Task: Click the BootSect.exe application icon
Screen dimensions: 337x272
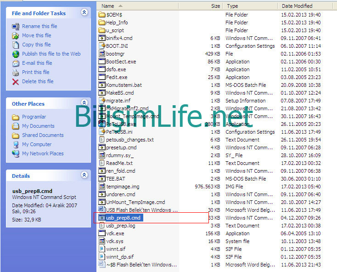Action: pyautogui.click(x=102, y=62)
